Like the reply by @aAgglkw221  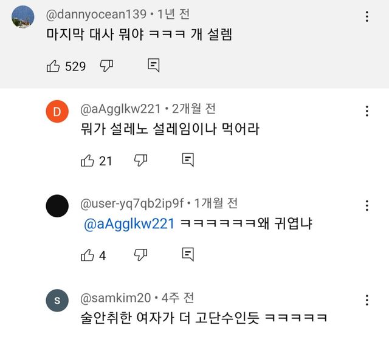point(88,160)
